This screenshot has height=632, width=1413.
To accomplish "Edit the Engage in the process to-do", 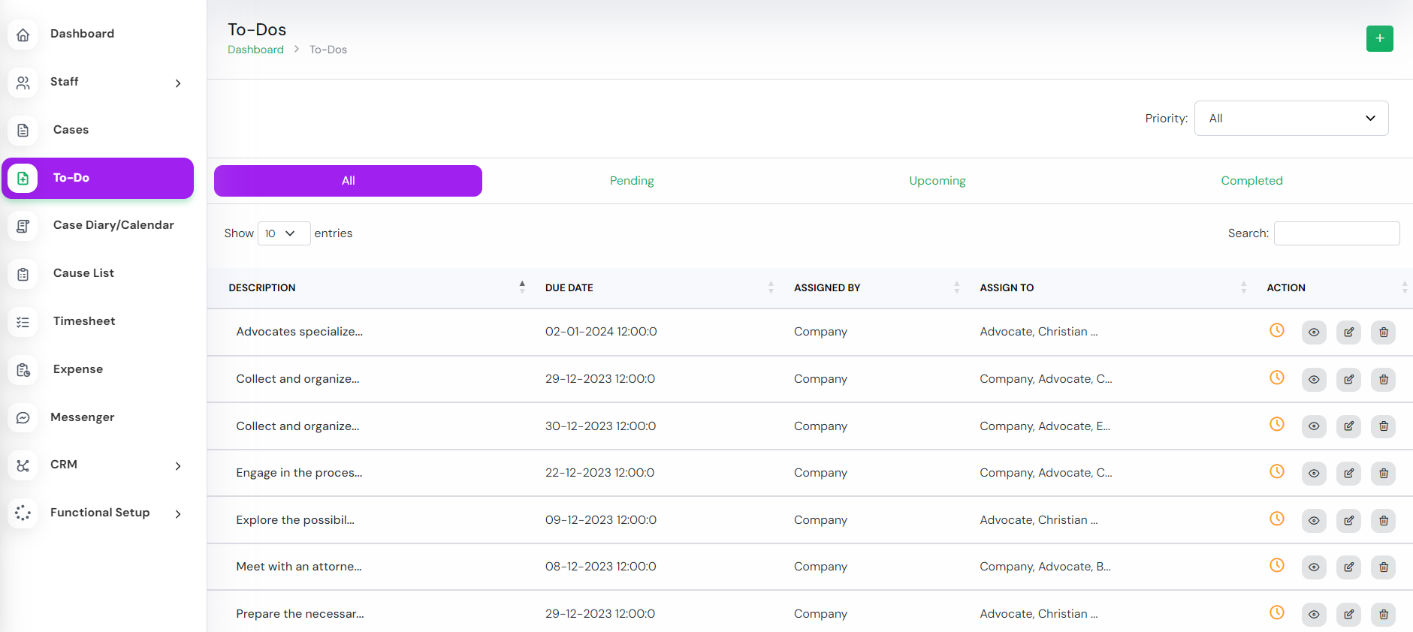I will (1348, 474).
